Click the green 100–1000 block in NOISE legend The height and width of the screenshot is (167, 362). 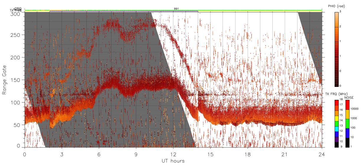348,123
